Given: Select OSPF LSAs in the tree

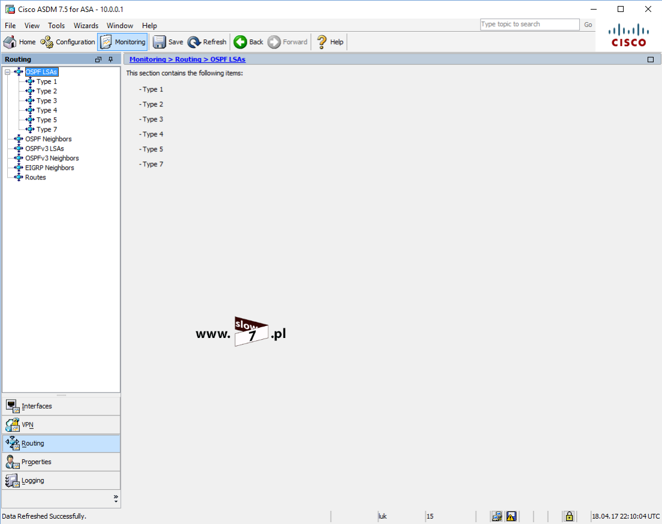Looking at the screenshot, I should 41,72.
